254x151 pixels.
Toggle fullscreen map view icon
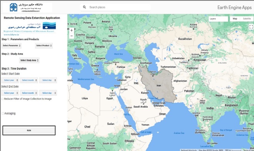(251, 27)
